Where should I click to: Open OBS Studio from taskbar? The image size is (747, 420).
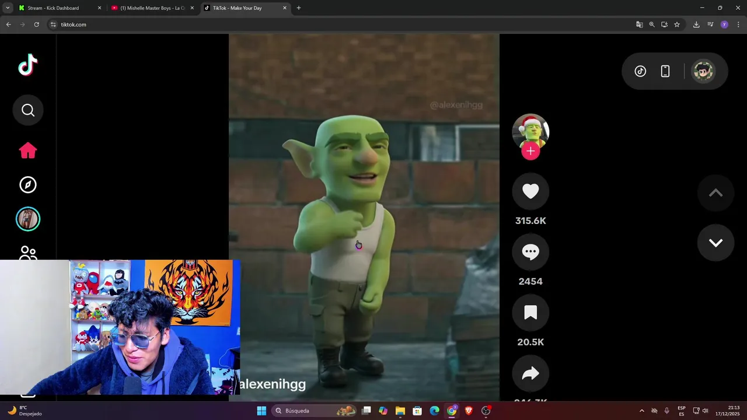(x=486, y=411)
